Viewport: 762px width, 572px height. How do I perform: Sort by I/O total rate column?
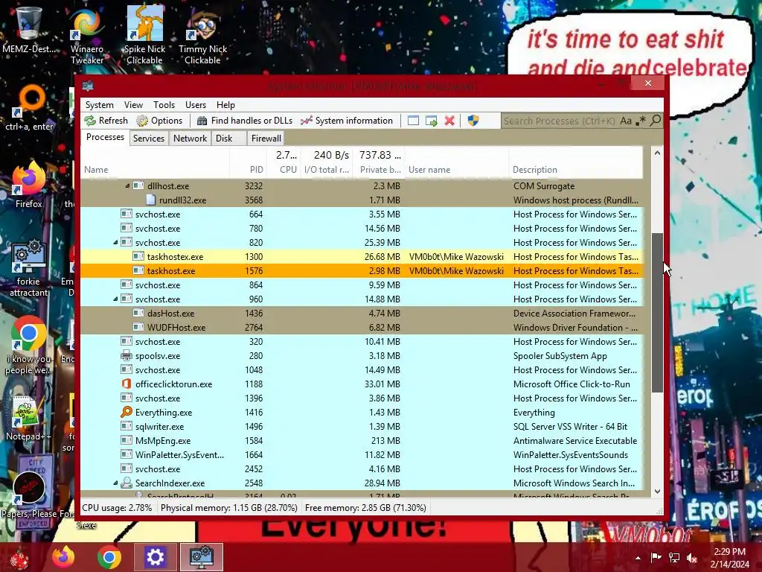327,163
